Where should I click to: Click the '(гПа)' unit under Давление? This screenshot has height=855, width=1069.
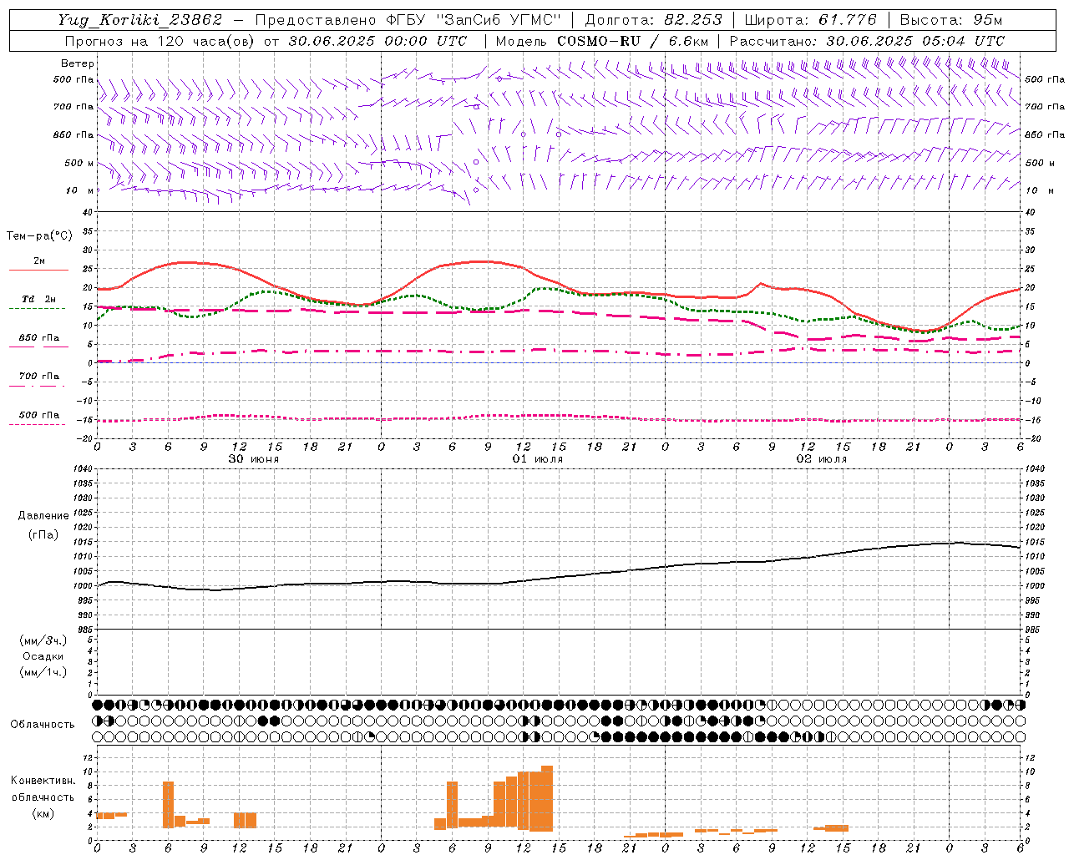click(43, 535)
